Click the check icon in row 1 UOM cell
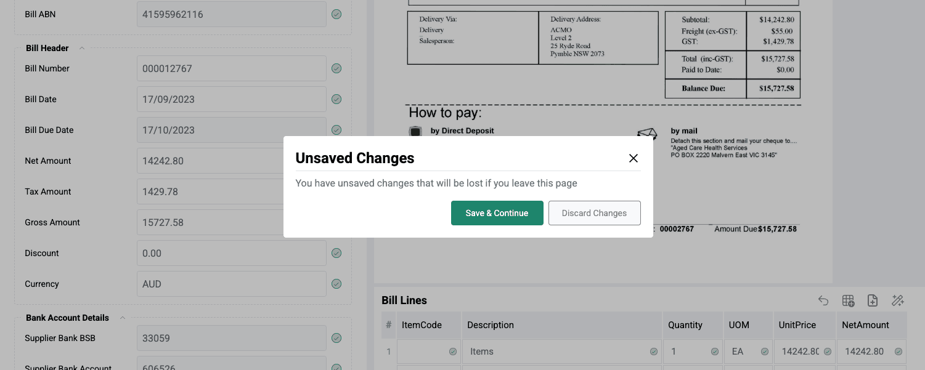Viewport: 925px width, 370px height. point(765,352)
